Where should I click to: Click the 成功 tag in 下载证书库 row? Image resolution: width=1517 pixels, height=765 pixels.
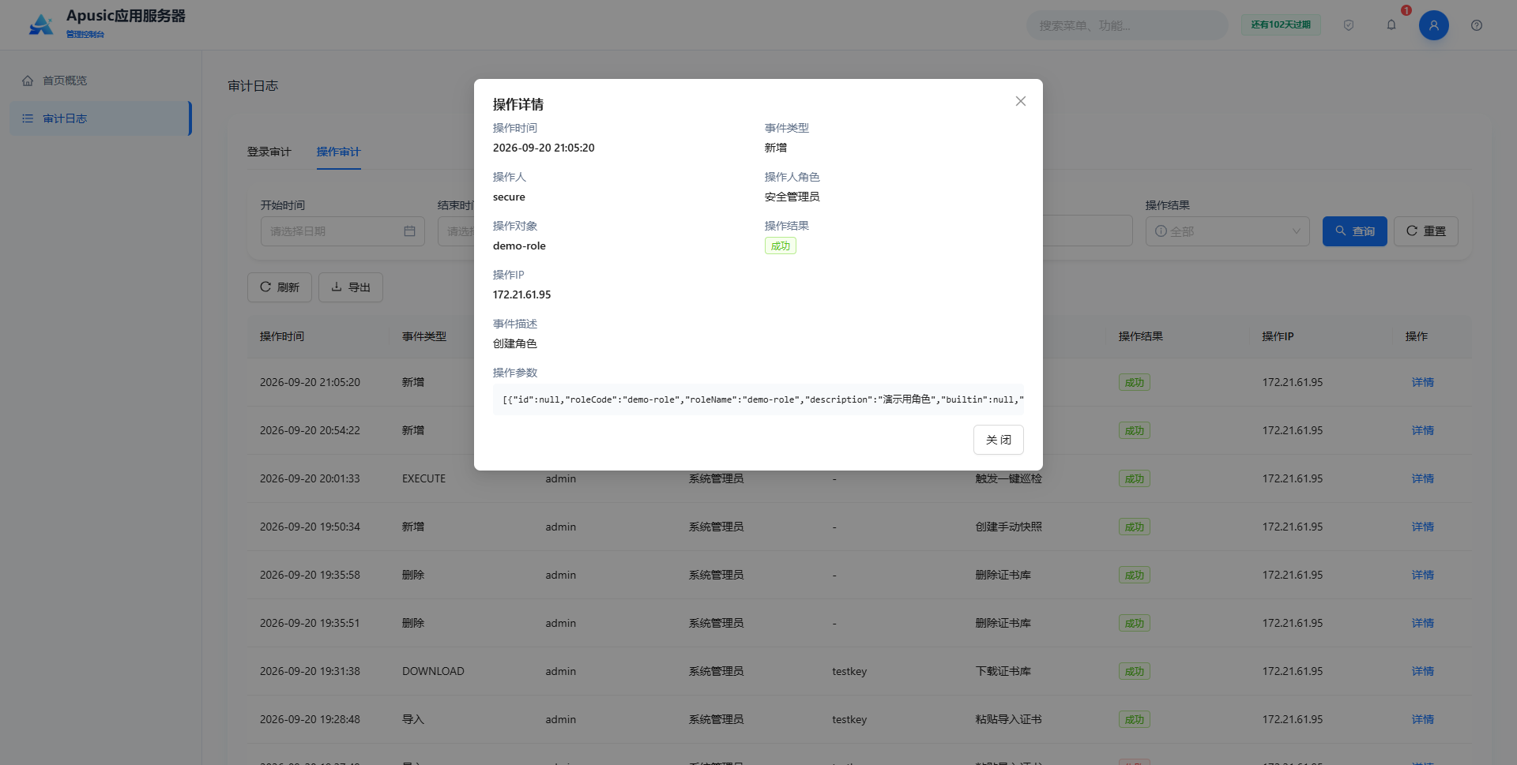[x=1135, y=671]
